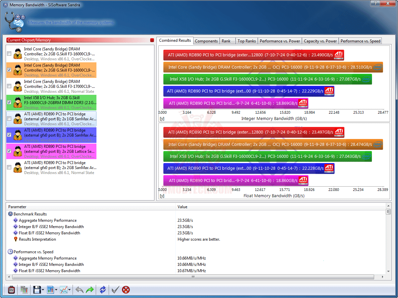Open the Performance vs. Speed tab
The image size is (398, 298).
(x=360, y=41)
